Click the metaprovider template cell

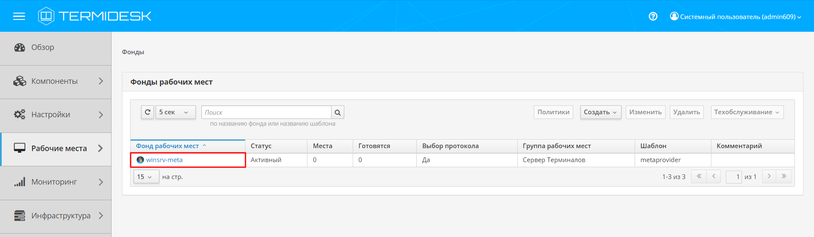(x=673, y=160)
